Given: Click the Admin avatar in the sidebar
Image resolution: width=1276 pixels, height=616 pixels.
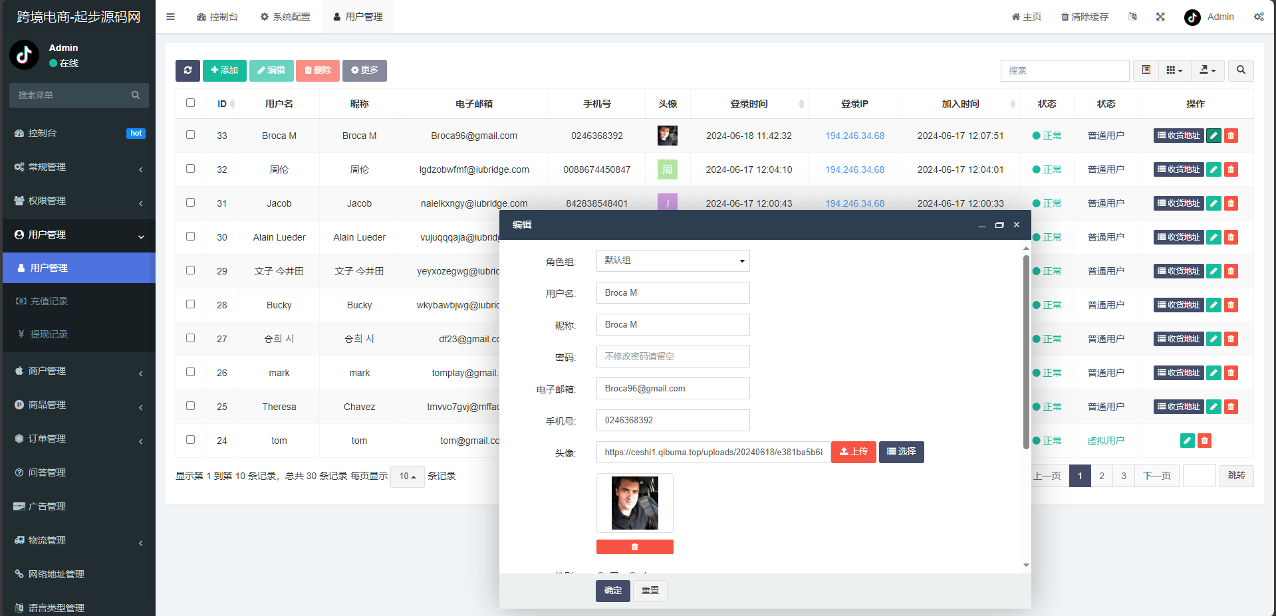Looking at the screenshot, I should coord(25,55).
